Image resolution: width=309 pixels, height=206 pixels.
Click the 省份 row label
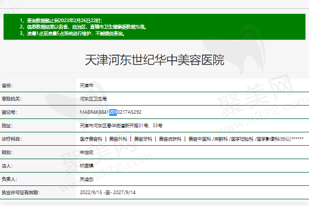(x=7, y=85)
